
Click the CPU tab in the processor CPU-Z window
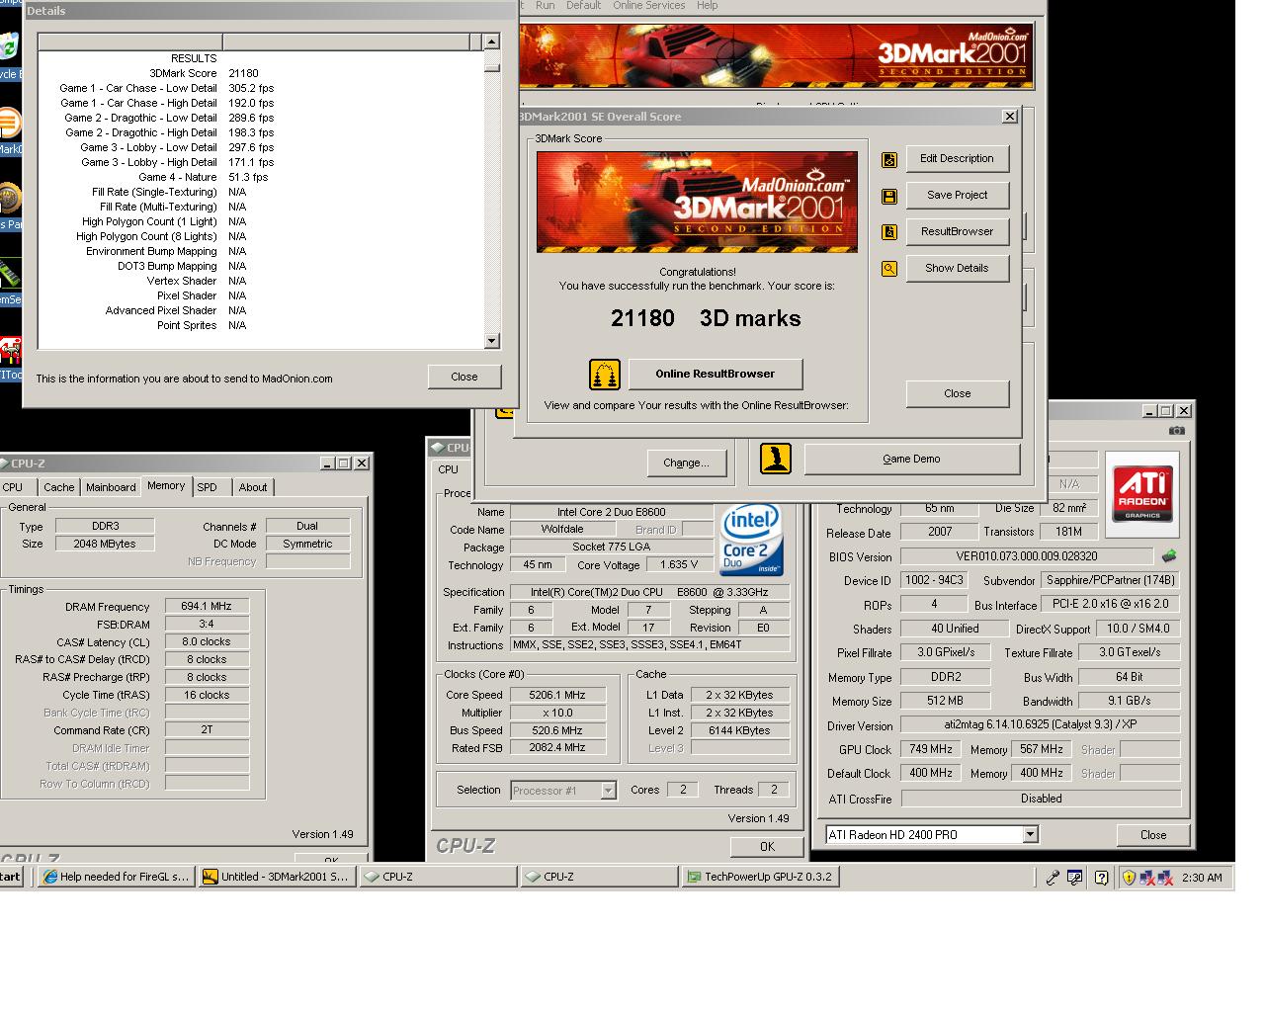449,470
